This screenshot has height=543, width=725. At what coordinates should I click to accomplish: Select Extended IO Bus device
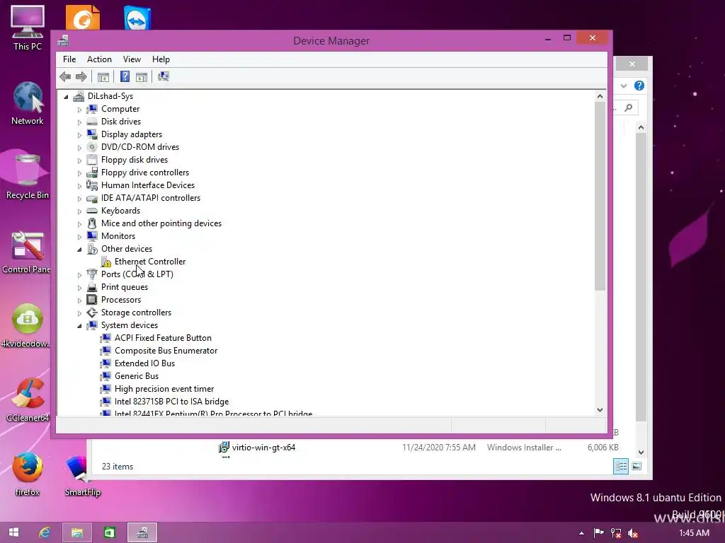tap(144, 363)
